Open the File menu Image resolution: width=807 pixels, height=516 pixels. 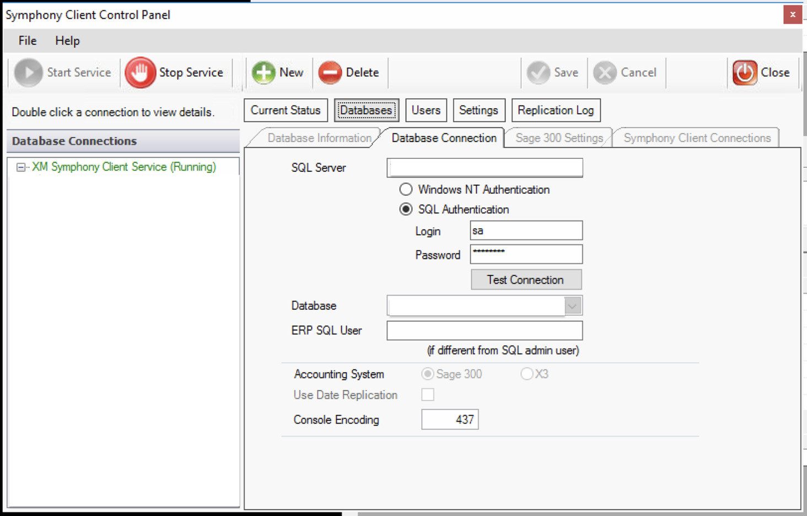click(28, 40)
